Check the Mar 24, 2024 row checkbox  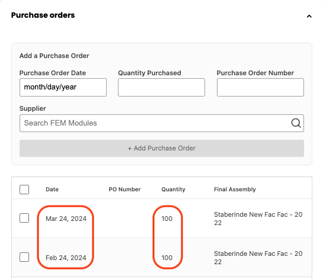24,218
